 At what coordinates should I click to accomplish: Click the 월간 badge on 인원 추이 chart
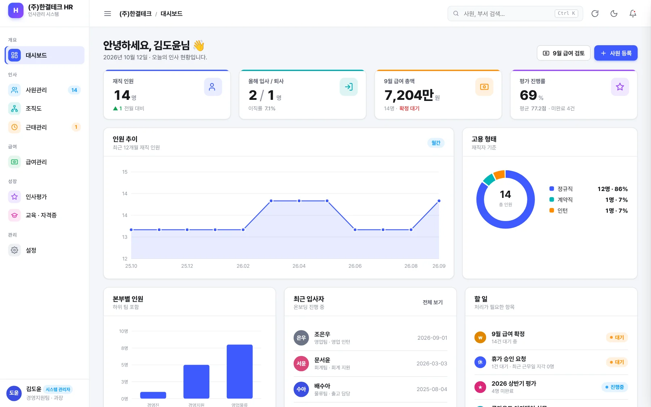pyautogui.click(x=436, y=143)
